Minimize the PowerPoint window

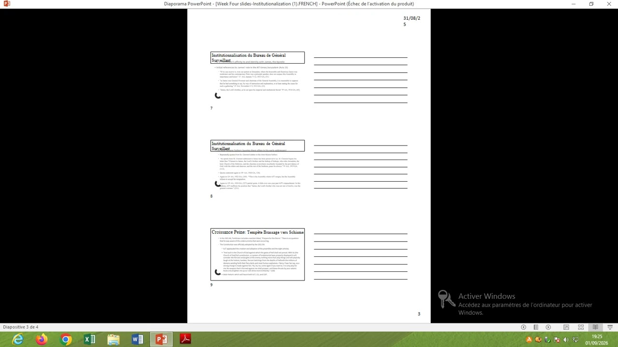573,4
